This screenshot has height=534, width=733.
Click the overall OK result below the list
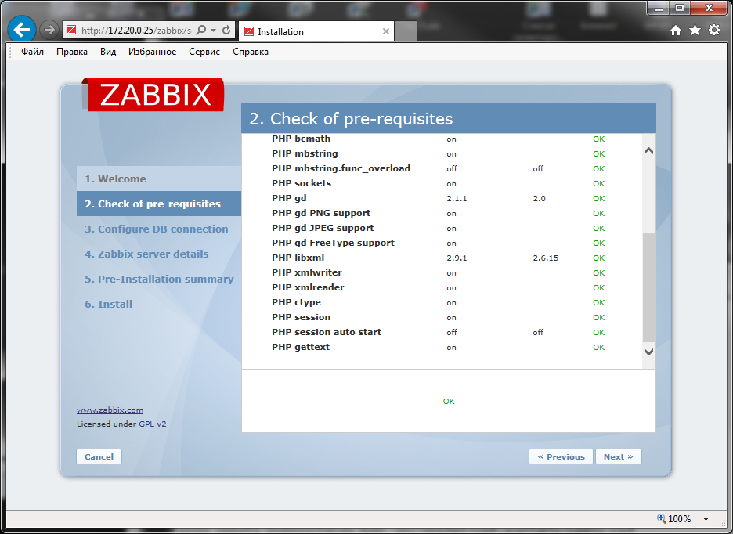[449, 401]
